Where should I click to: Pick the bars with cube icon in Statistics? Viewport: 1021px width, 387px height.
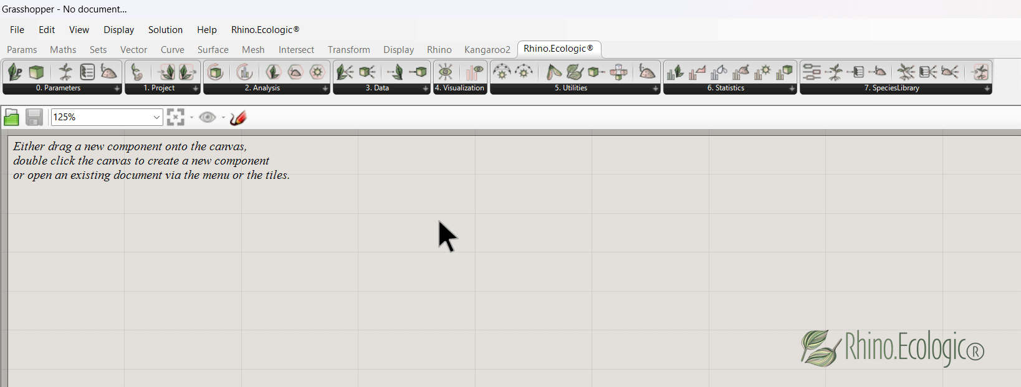pos(784,72)
